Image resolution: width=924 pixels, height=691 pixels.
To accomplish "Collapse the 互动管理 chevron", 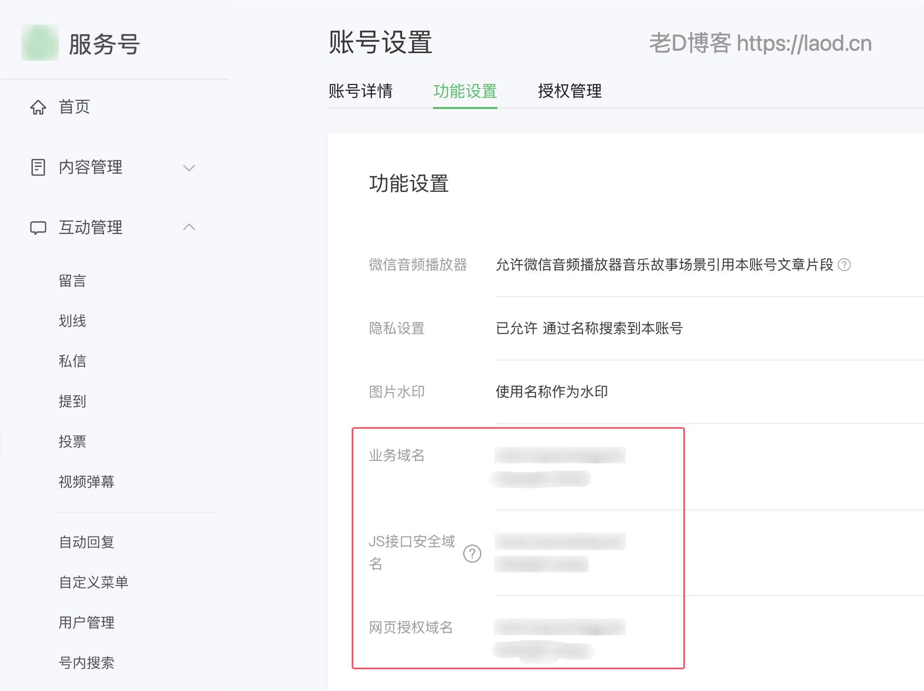I will (189, 227).
